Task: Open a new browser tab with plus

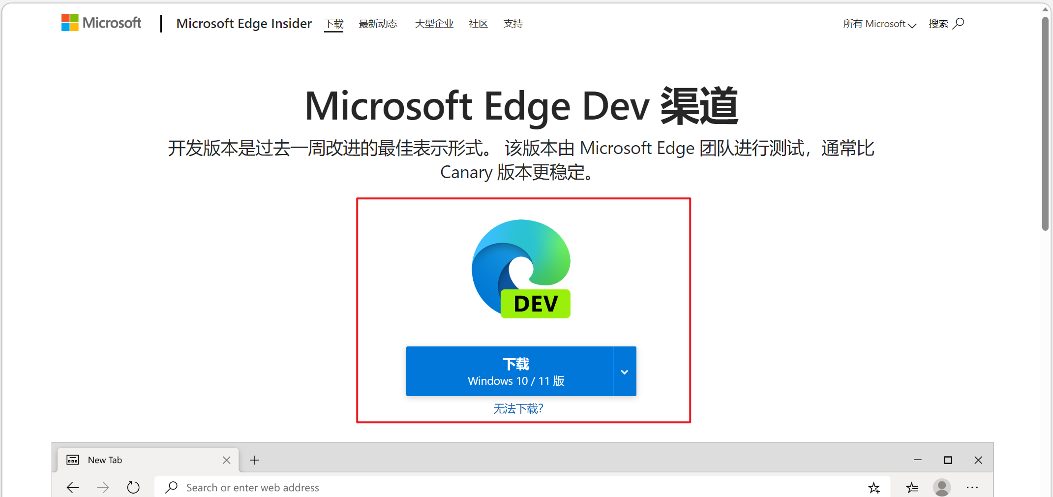Action: point(254,460)
